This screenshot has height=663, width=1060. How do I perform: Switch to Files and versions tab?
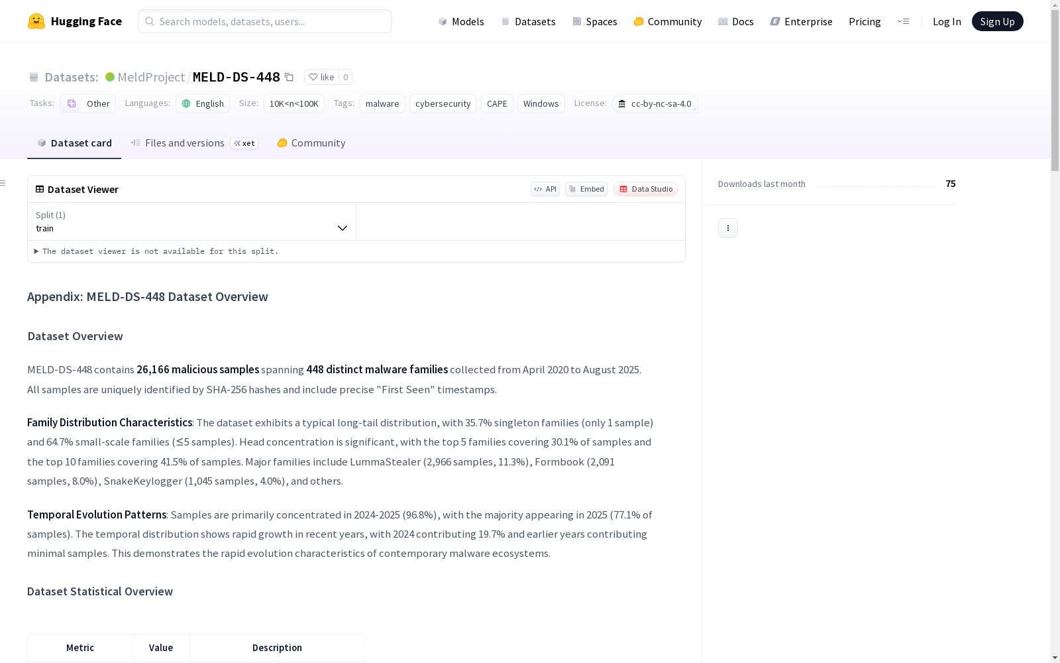[x=194, y=143]
